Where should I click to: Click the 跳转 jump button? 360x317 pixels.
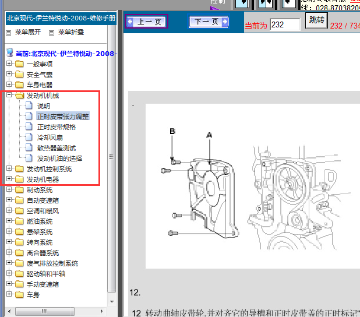click(316, 20)
